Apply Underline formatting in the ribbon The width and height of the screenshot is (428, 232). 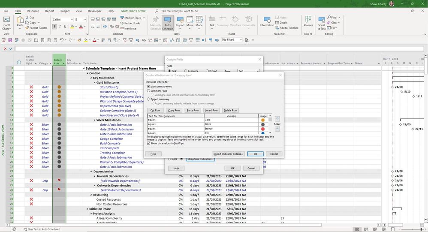point(65,27)
